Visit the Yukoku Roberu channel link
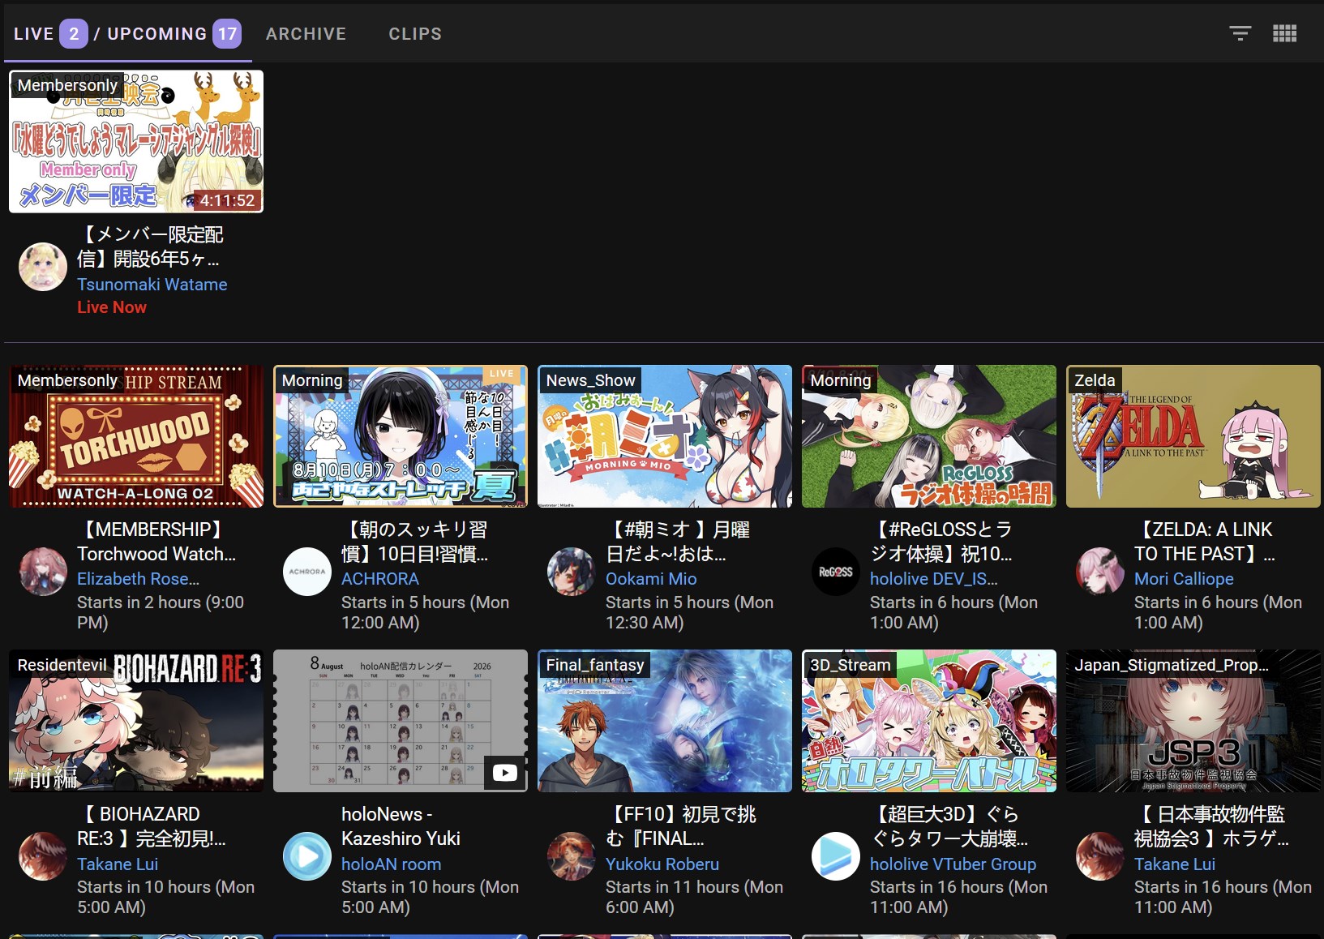The height and width of the screenshot is (939, 1324). (x=662, y=864)
